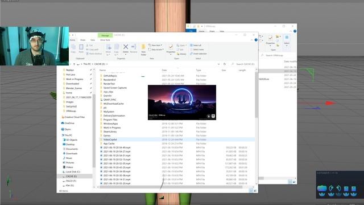Screen dimensions: 364x205
Task: Click Invert selection in ribbon
Action: coord(198,54)
